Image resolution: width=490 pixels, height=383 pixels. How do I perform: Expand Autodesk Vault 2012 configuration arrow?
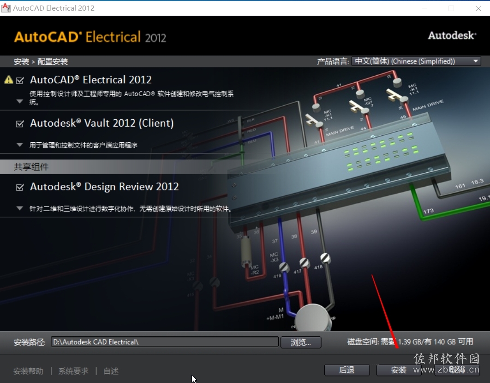(20, 145)
